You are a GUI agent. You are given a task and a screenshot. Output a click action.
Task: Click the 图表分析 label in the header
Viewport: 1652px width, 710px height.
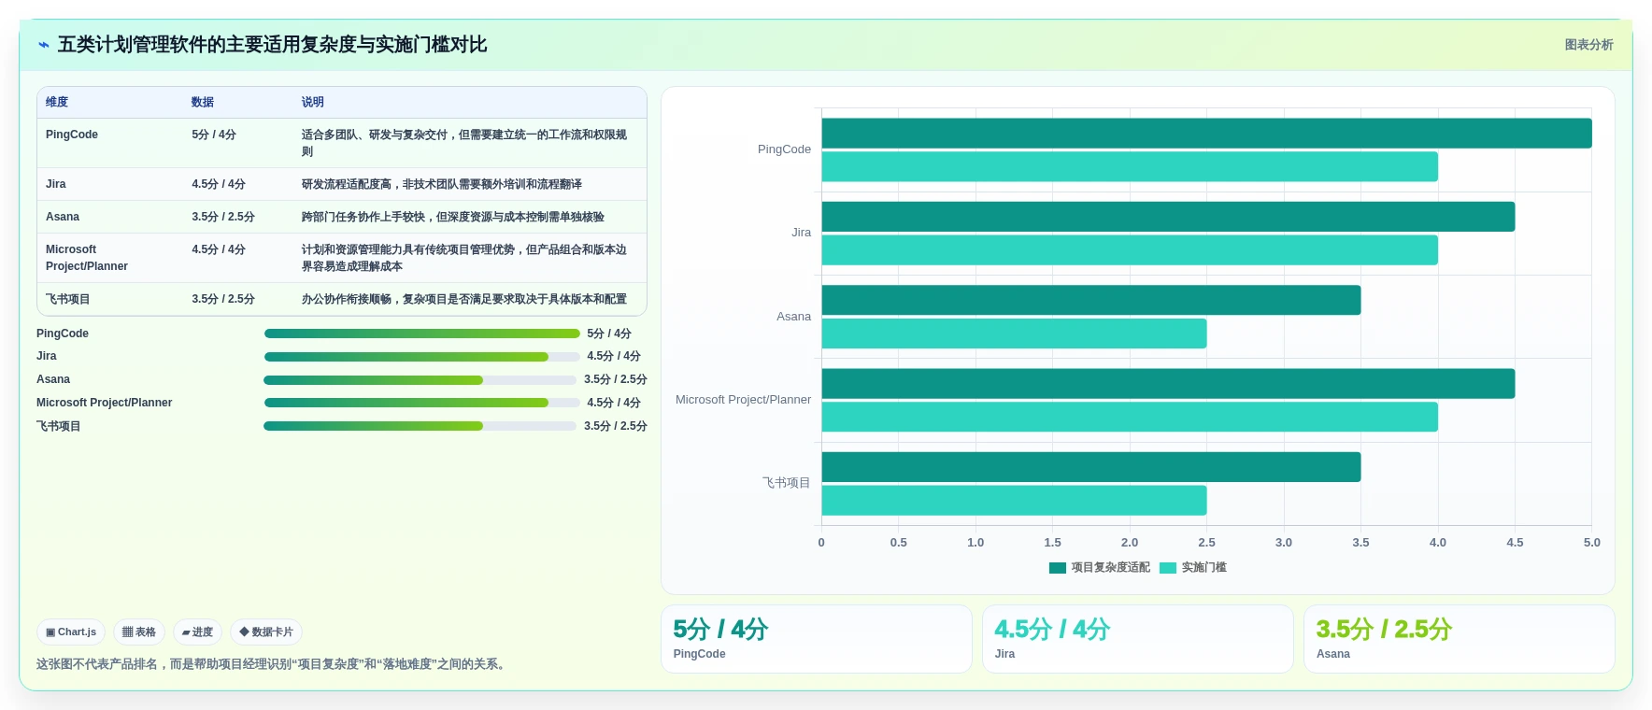pyautogui.click(x=1588, y=45)
